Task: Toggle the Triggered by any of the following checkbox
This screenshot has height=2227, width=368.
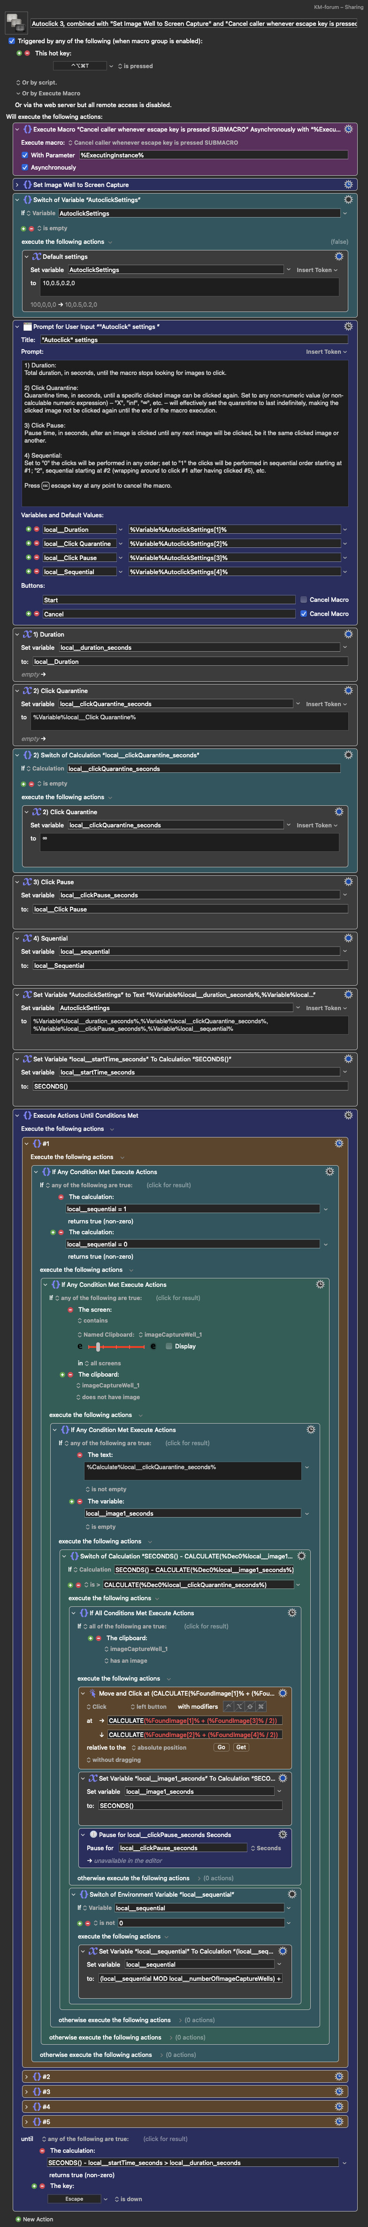Action: coord(11,40)
